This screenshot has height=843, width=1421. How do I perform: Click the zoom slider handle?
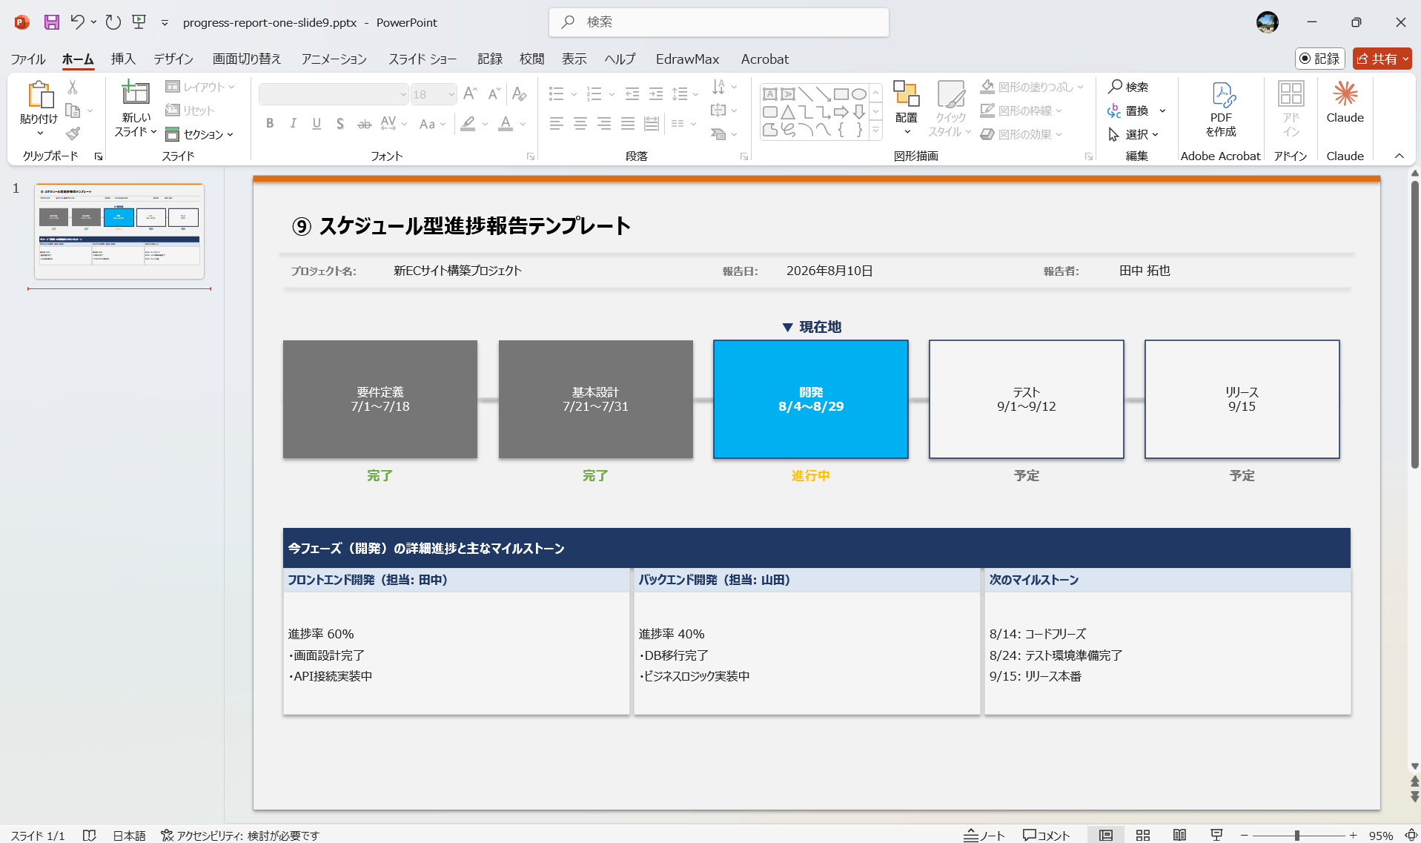pyautogui.click(x=1297, y=835)
